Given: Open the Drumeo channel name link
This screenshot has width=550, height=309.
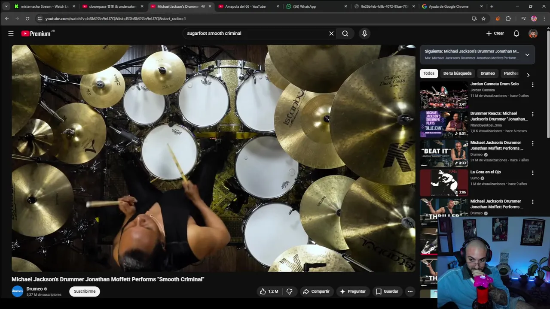Looking at the screenshot, I should [x=34, y=289].
